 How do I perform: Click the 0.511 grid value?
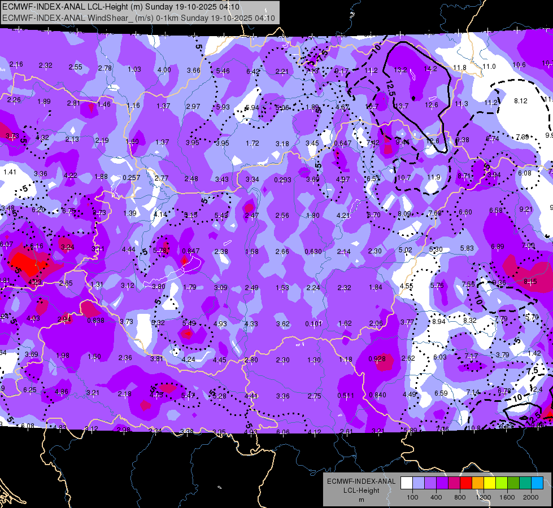pyautogui.click(x=346, y=396)
